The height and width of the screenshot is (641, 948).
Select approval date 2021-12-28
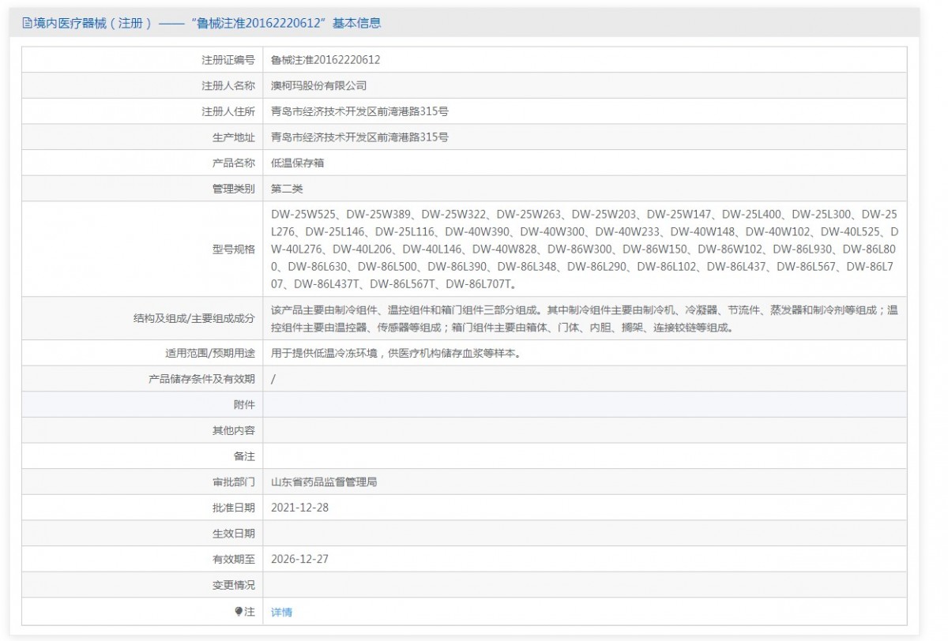point(299,508)
